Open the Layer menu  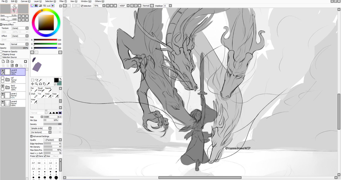pyautogui.click(x=38, y=1)
